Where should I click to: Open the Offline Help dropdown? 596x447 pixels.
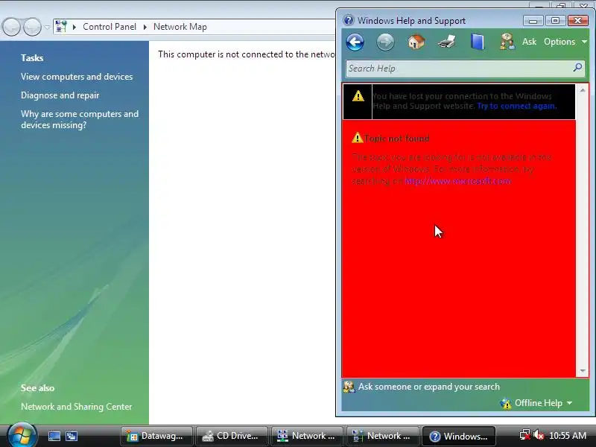pyautogui.click(x=543, y=403)
